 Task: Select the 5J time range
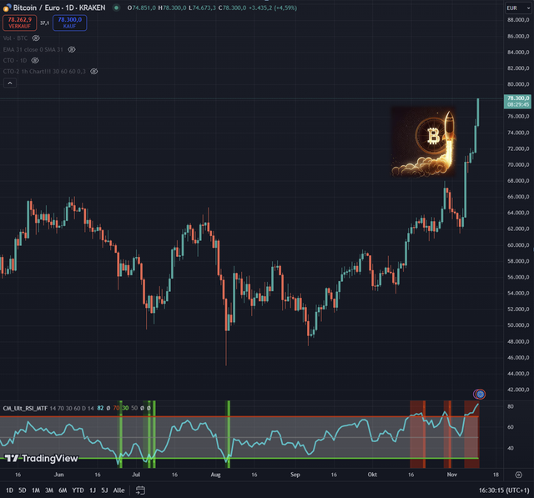click(x=104, y=490)
